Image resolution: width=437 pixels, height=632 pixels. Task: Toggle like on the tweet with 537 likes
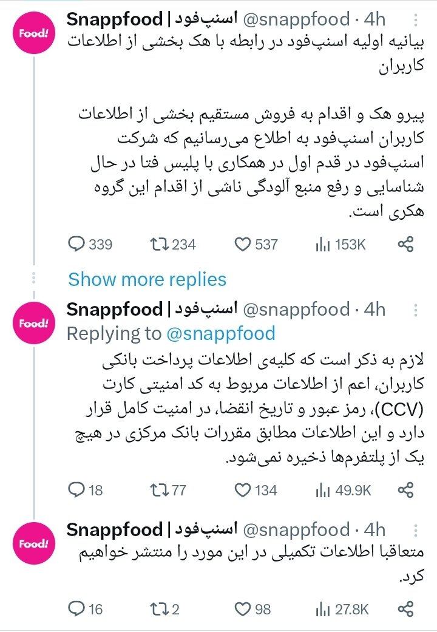(x=243, y=244)
